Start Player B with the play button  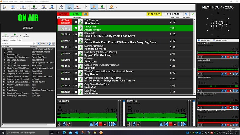pyautogui.click(x=185, y=124)
